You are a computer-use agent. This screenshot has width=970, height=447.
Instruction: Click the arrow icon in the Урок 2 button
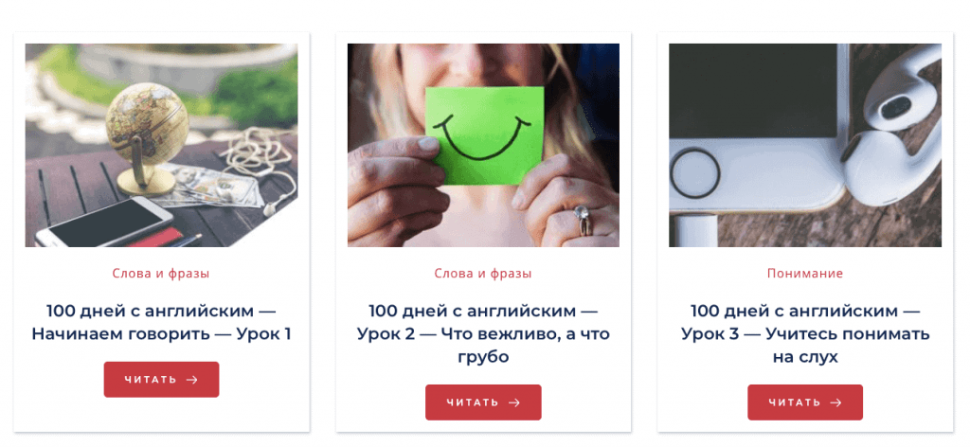tap(514, 402)
